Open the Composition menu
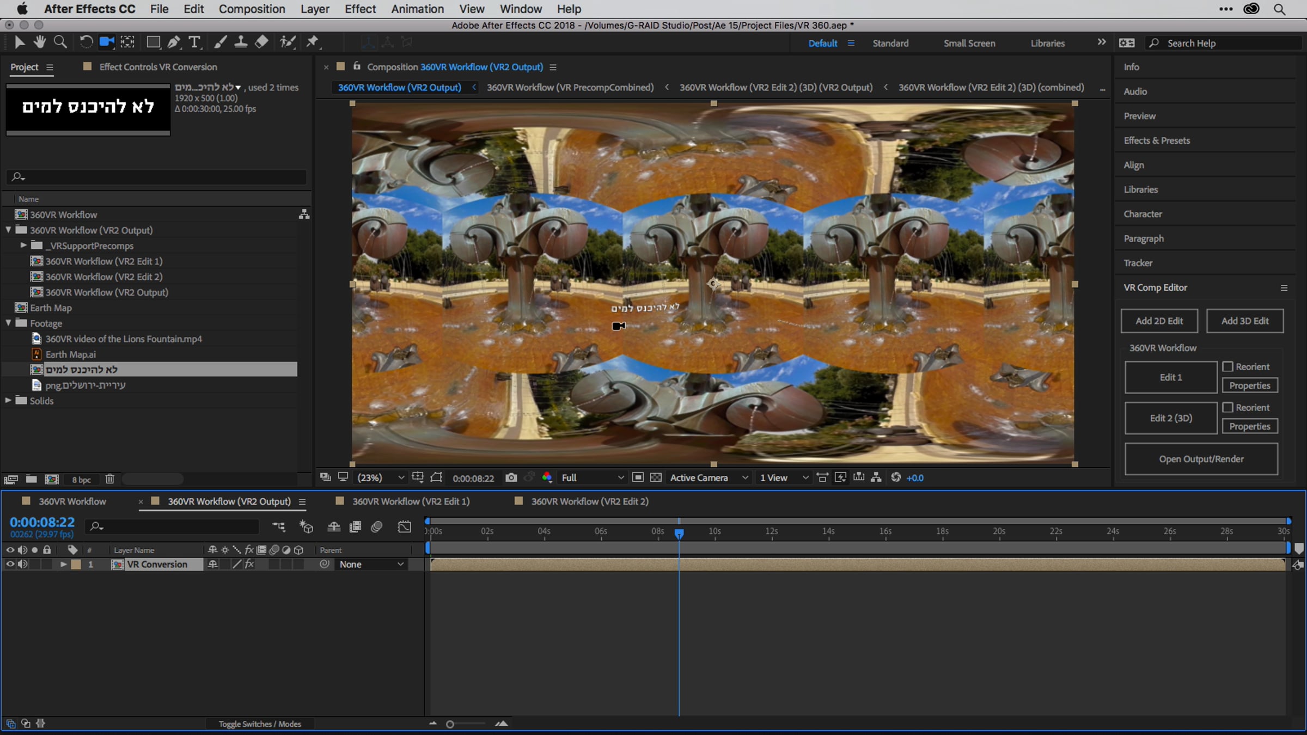 [x=252, y=9]
